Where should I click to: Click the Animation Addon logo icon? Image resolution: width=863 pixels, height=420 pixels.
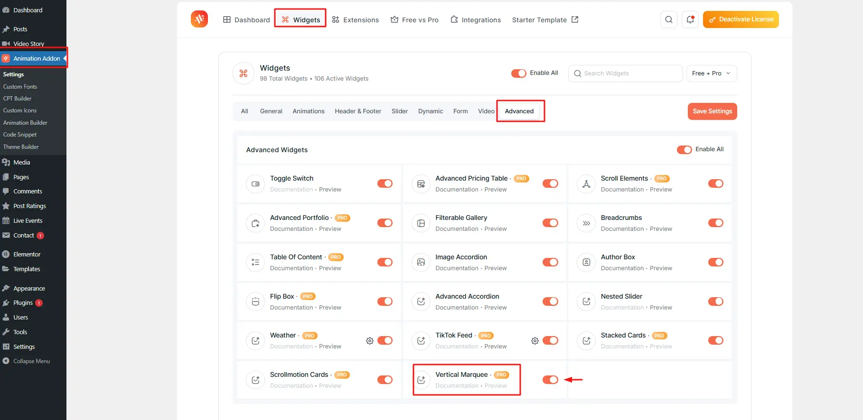199,19
